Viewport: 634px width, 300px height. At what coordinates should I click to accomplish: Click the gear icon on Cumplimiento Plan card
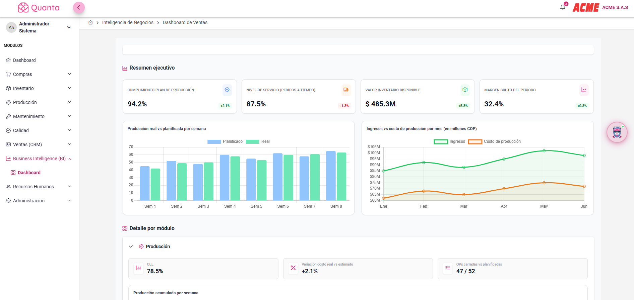click(x=227, y=90)
